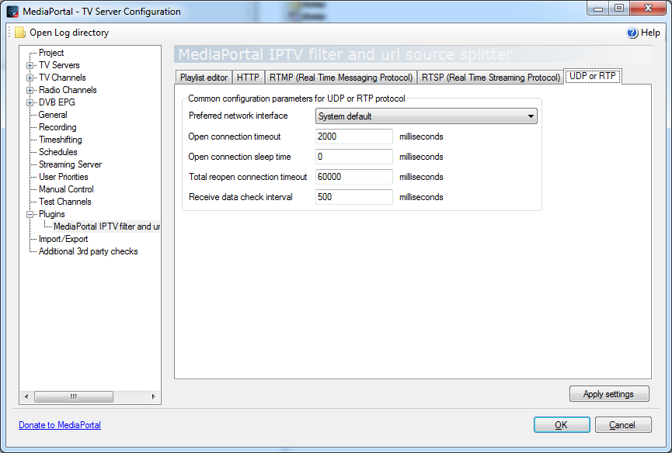672x453 pixels.
Task: Select Project in the tree
Action: pos(51,53)
